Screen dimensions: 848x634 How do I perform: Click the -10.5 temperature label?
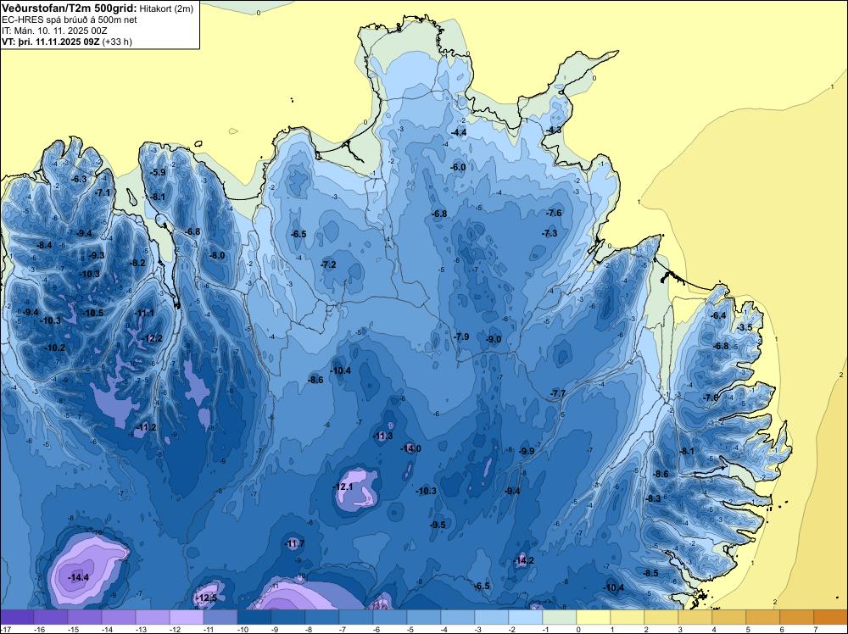click(93, 313)
